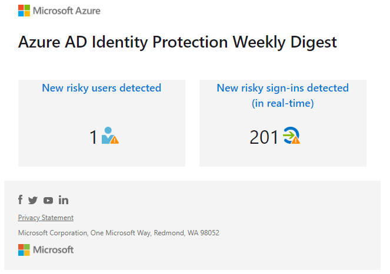The height and width of the screenshot is (274, 390).
Task: Select the risky users count 1
Action: (x=94, y=137)
